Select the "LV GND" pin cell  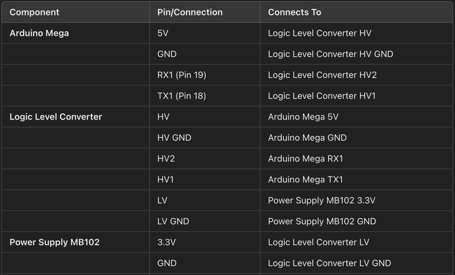[173, 221]
